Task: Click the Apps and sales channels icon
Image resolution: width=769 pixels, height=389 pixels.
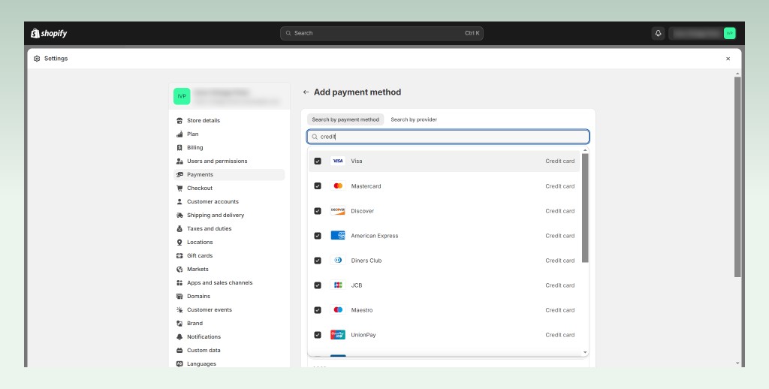Action: 179,282
